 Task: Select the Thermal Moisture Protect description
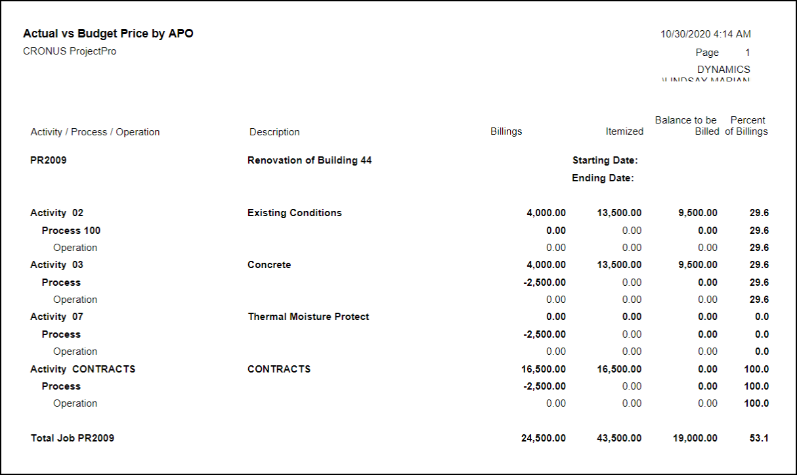coord(308,317)
